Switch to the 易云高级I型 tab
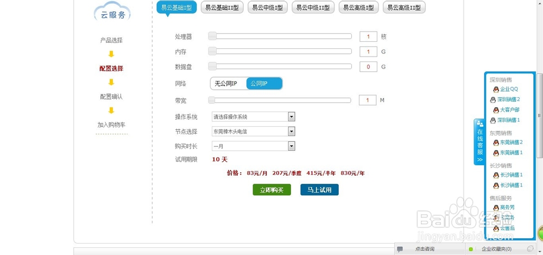Viewport: 543px width, 255px height. click(359, 7)
